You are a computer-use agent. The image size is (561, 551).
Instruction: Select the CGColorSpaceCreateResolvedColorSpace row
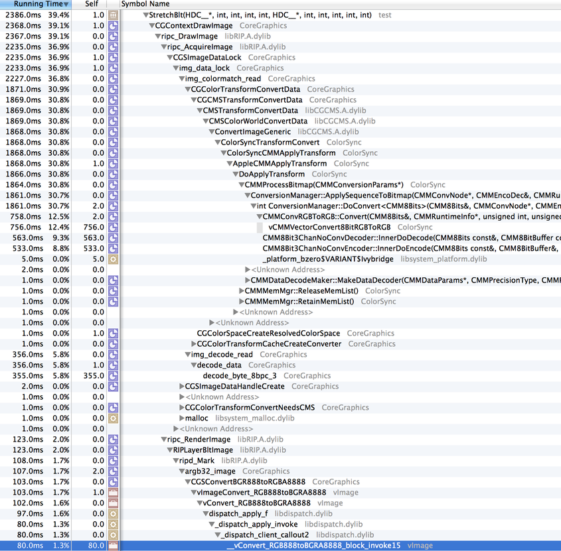coord(268,334)
